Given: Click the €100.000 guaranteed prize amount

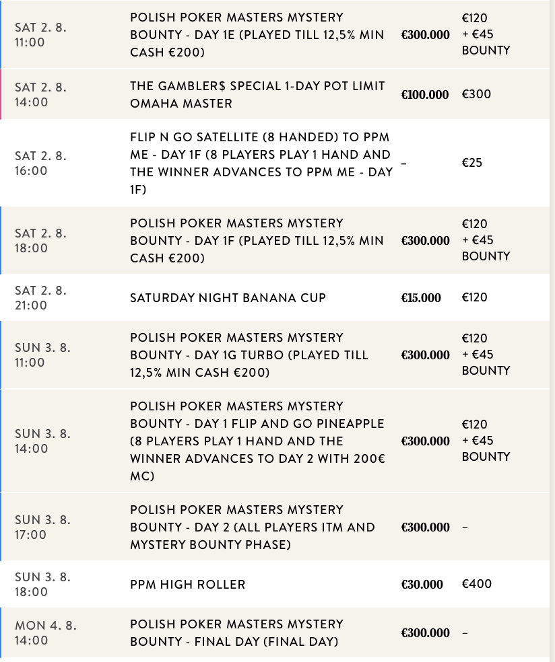Looking at the screenshot, I should (424, 95).
